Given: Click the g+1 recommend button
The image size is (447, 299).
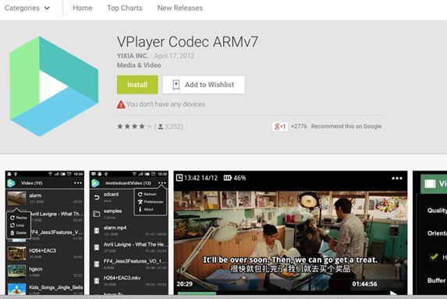Looking at the screenshot, I should 279,126.
